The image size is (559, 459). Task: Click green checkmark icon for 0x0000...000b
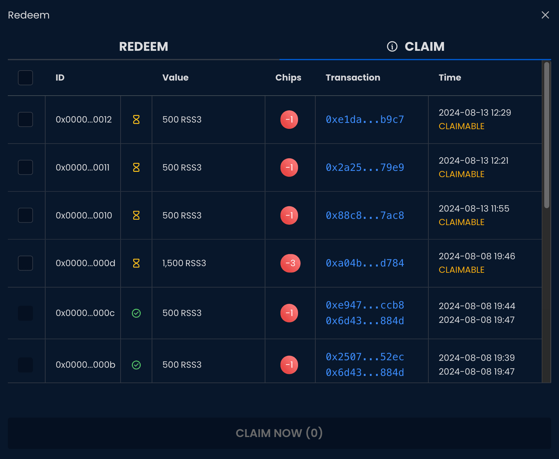[x=136, y=365]
